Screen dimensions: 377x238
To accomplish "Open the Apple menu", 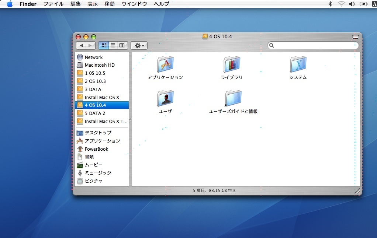I will point(10,4).
